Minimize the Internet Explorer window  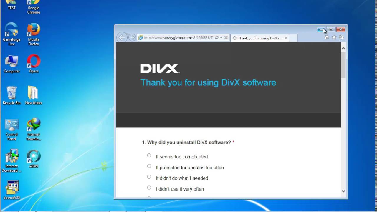[x=321, y=29]
